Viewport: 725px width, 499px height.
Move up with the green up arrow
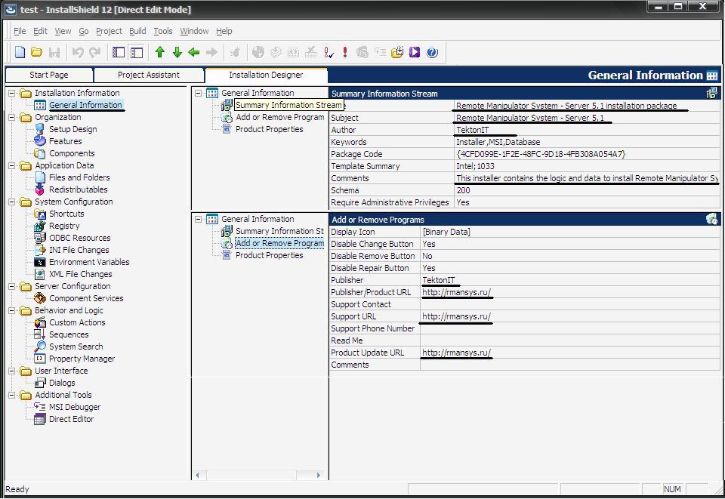[160, 52]
